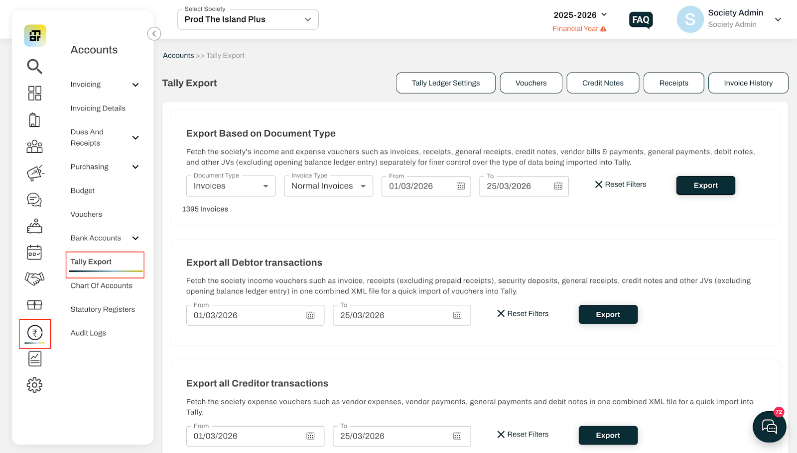
Task: Go to Invoicing Details menu item
Action: point(98,108)
